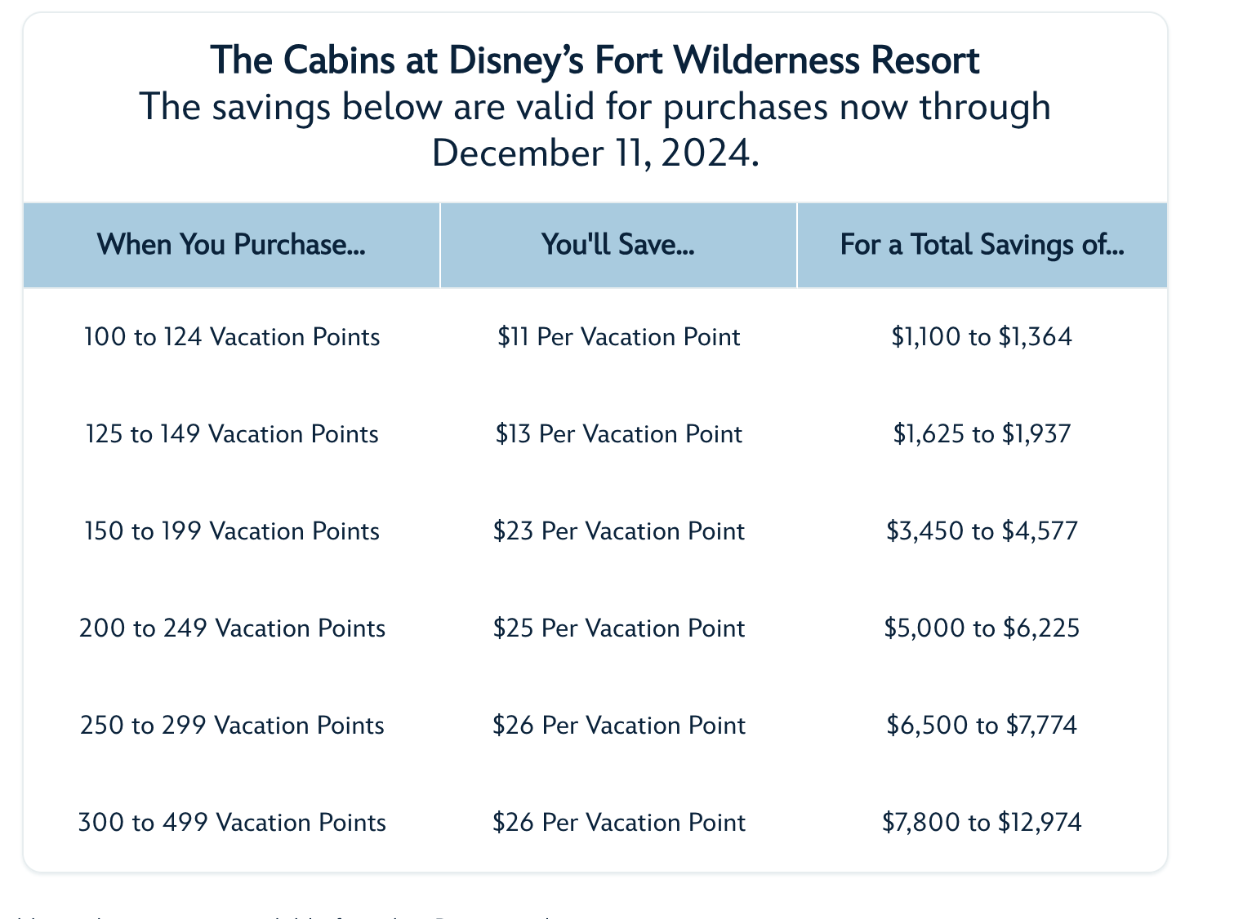
Task: Click the $13 Per Vacation Point cell
Action: [x=618, y=434]
